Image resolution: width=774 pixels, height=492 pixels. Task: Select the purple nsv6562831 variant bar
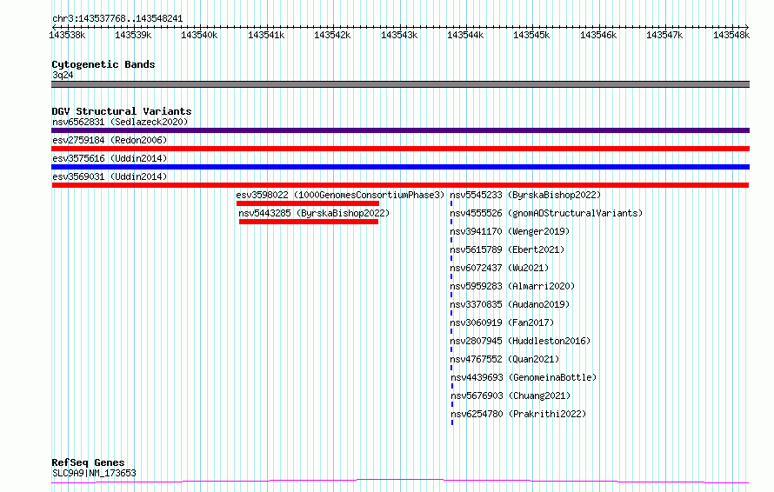click(400, 130)
